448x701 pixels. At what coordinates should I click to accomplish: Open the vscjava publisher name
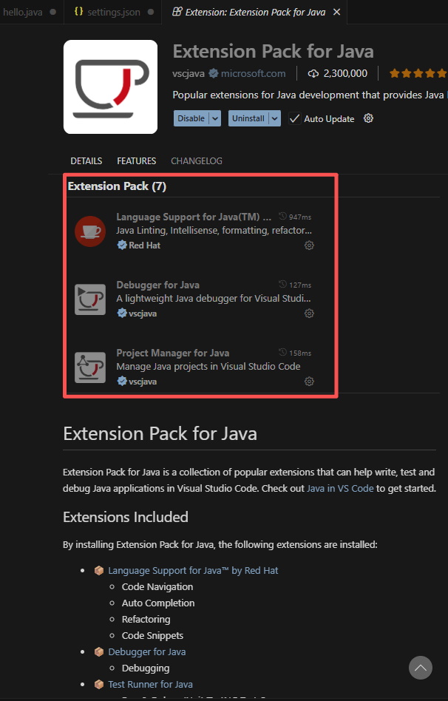coord(189,73)
